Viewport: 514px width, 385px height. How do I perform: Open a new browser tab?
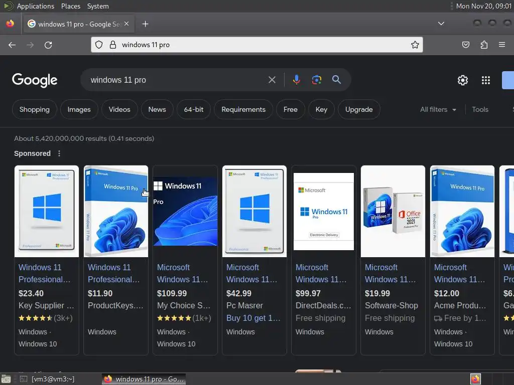[x=146, y=24]
